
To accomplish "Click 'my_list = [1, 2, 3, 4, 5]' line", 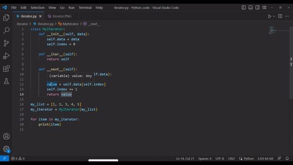I will 56,104.
